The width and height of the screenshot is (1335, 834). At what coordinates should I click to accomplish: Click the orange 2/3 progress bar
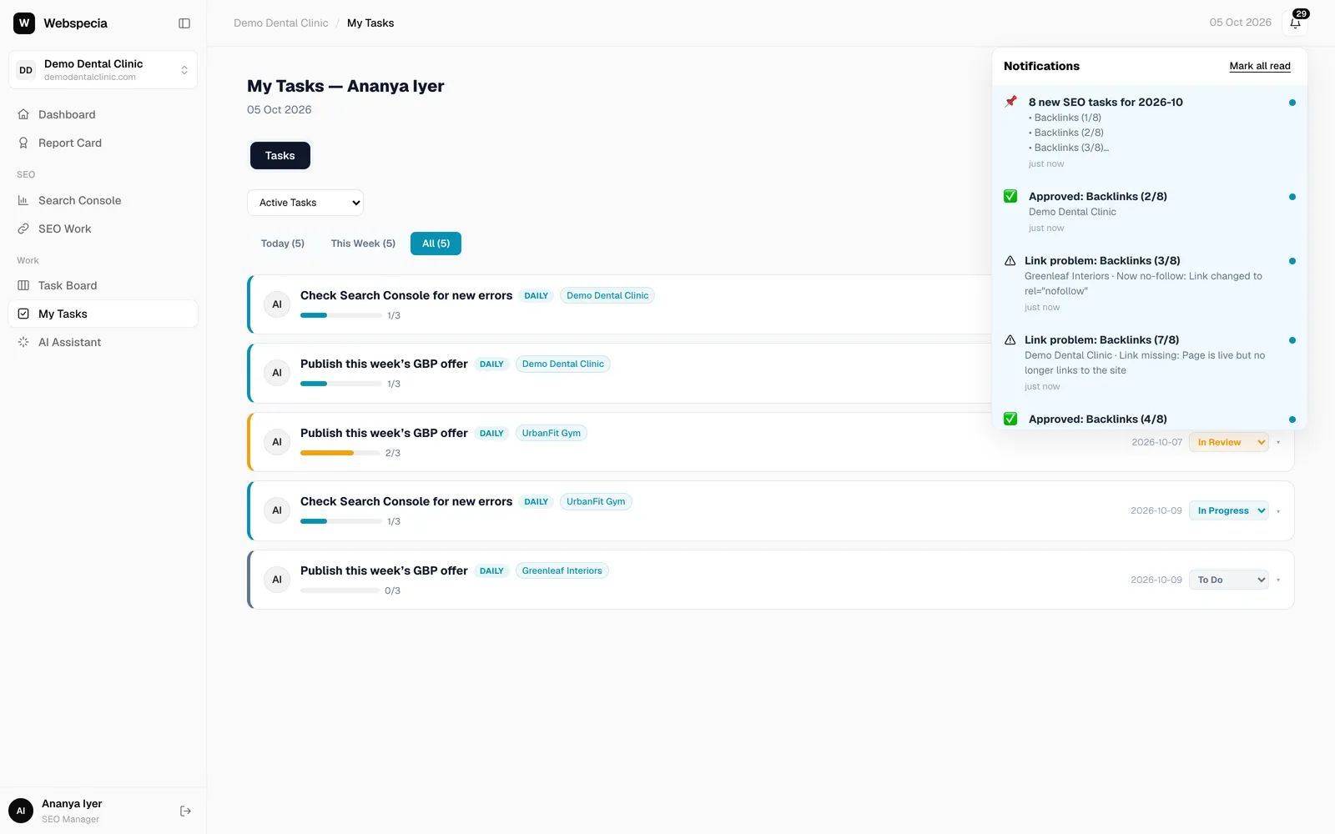click(x=340, y=453)
